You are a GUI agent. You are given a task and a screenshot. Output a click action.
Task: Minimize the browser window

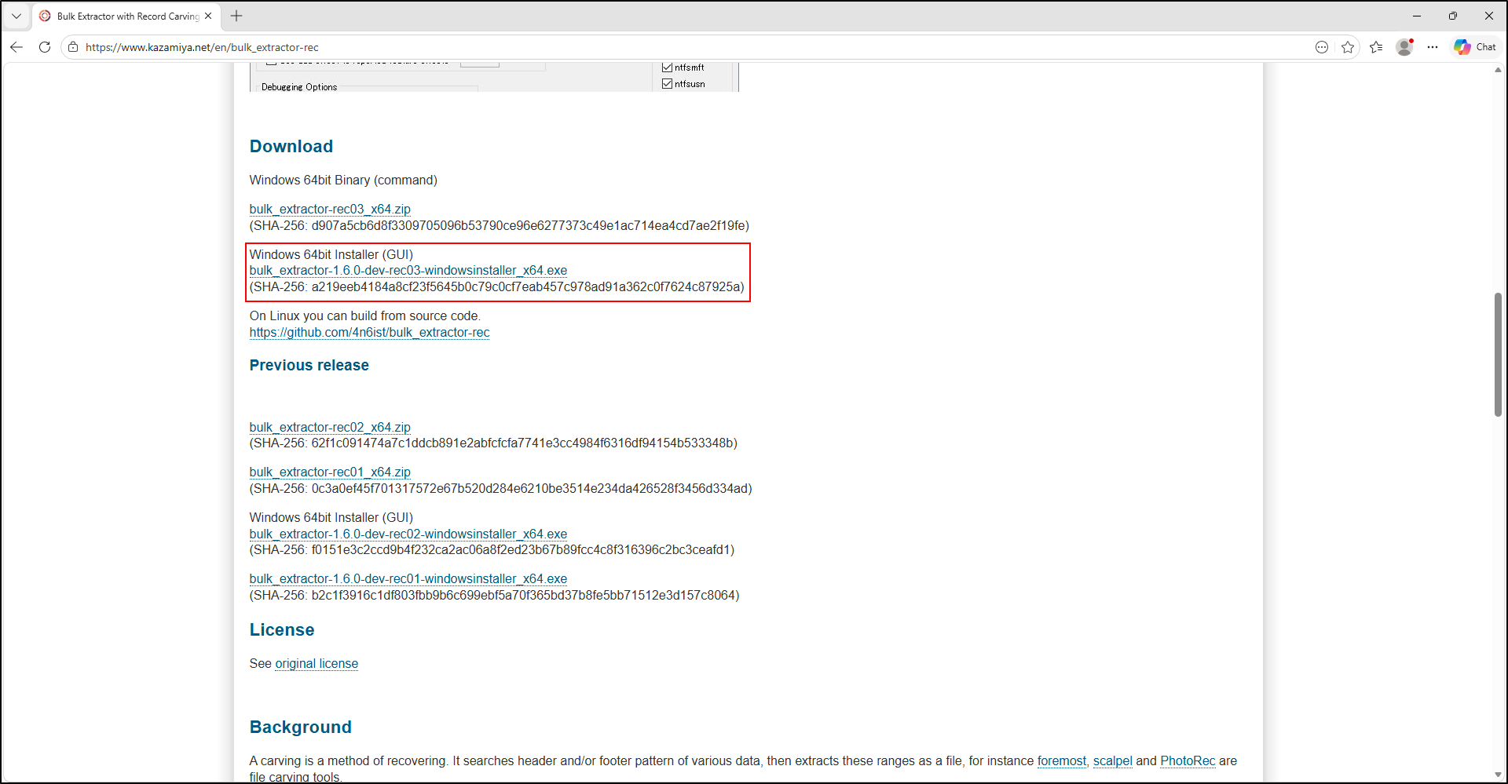[x=1417, y=16]
